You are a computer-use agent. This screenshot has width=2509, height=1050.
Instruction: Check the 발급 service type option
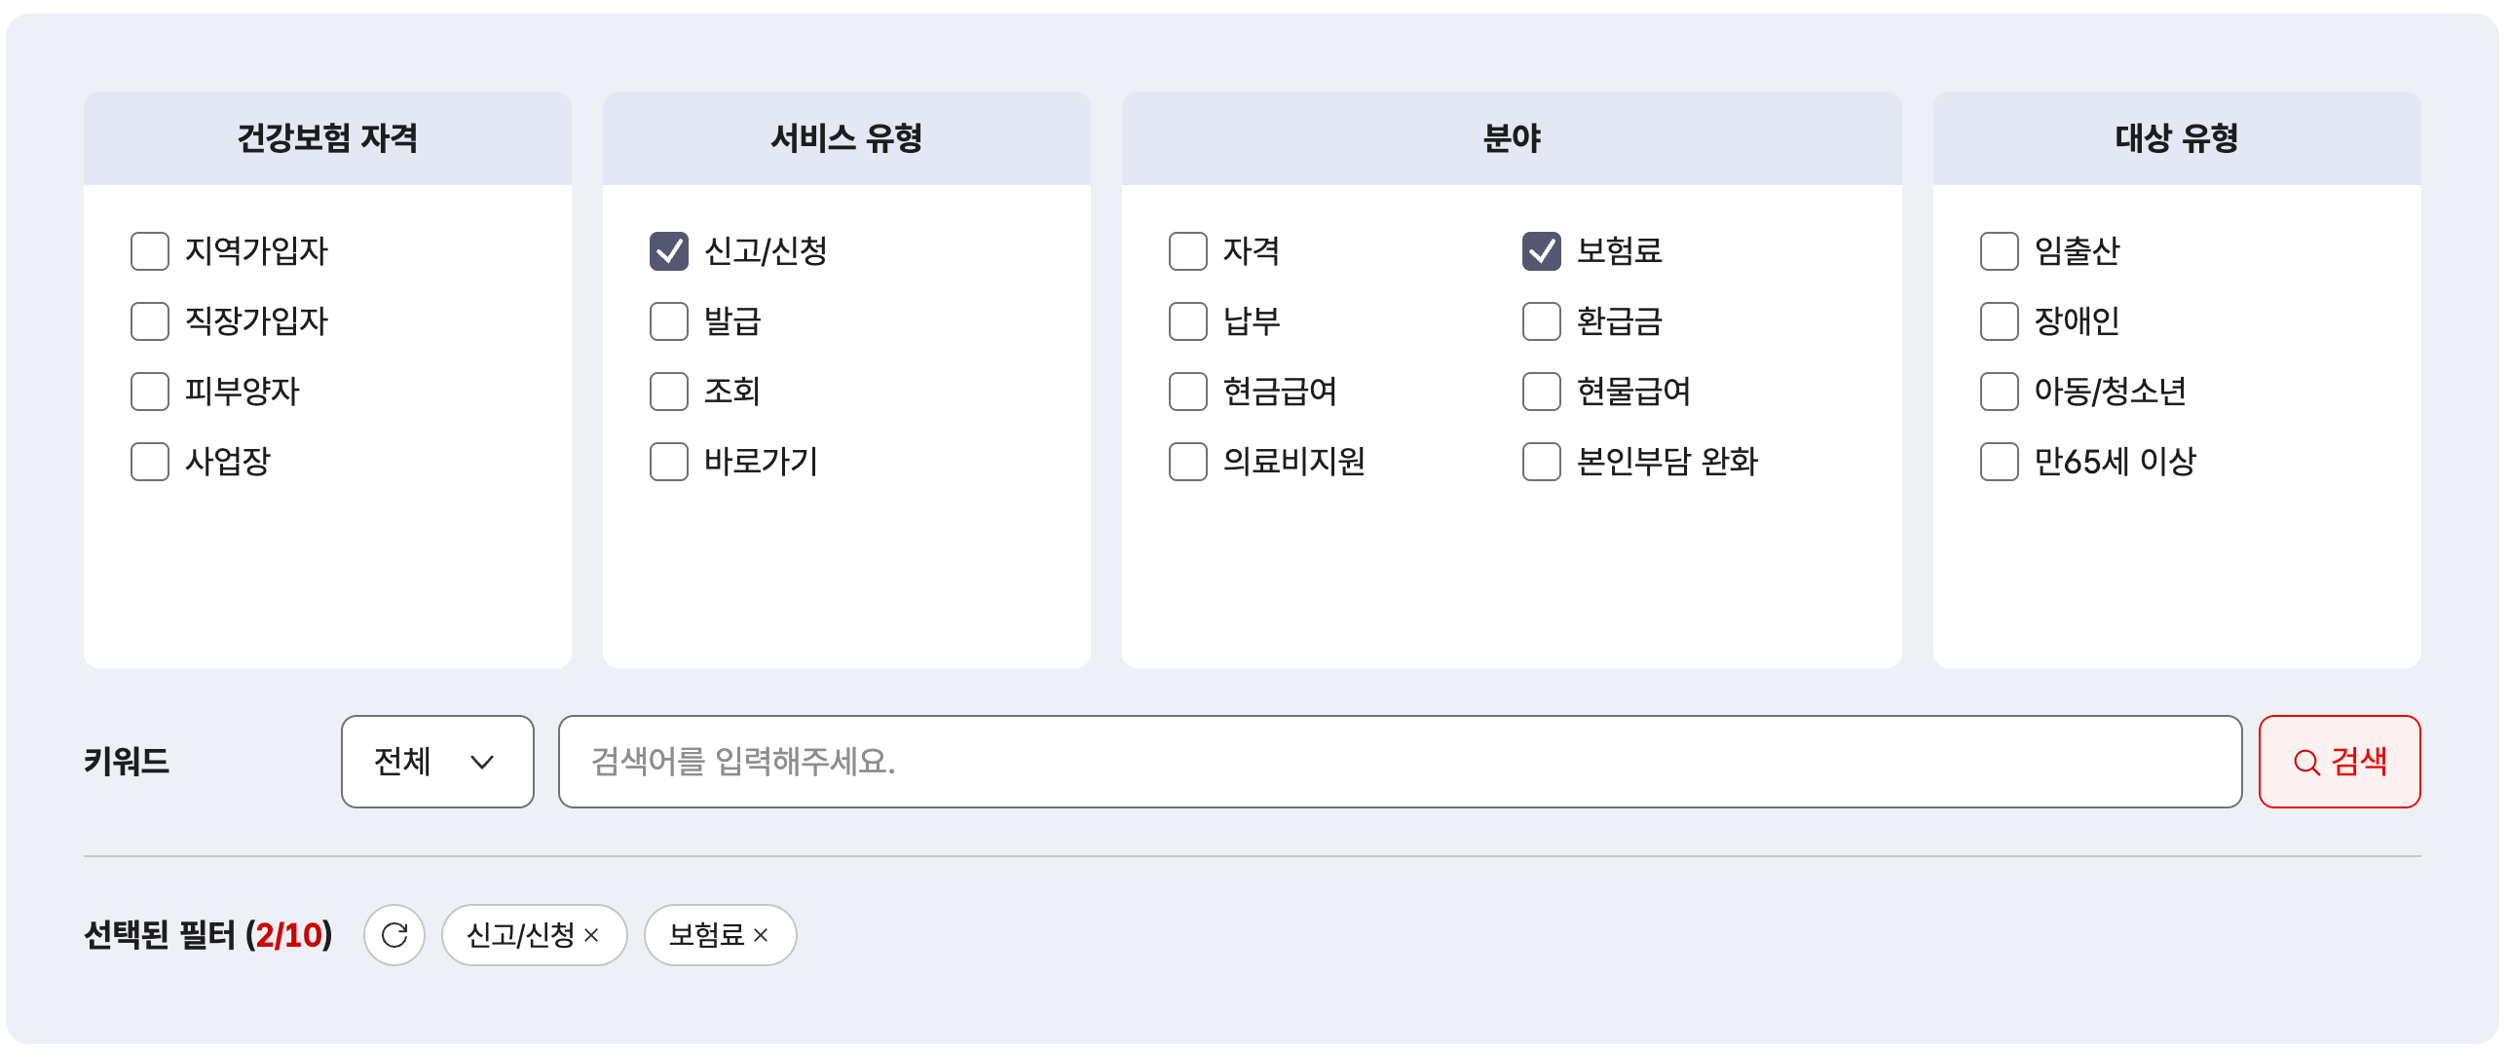coord(667,321)
